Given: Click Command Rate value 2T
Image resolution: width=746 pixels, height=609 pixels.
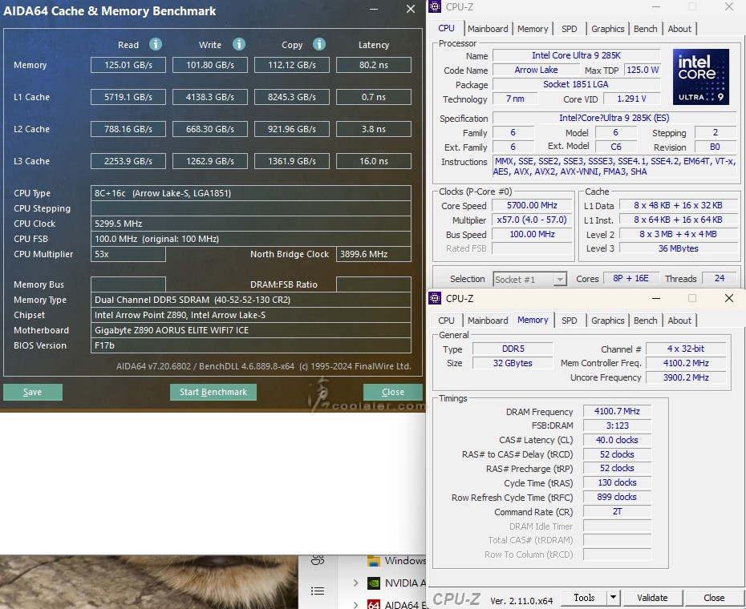Looking at the screenshot, I should coord(617,511).
